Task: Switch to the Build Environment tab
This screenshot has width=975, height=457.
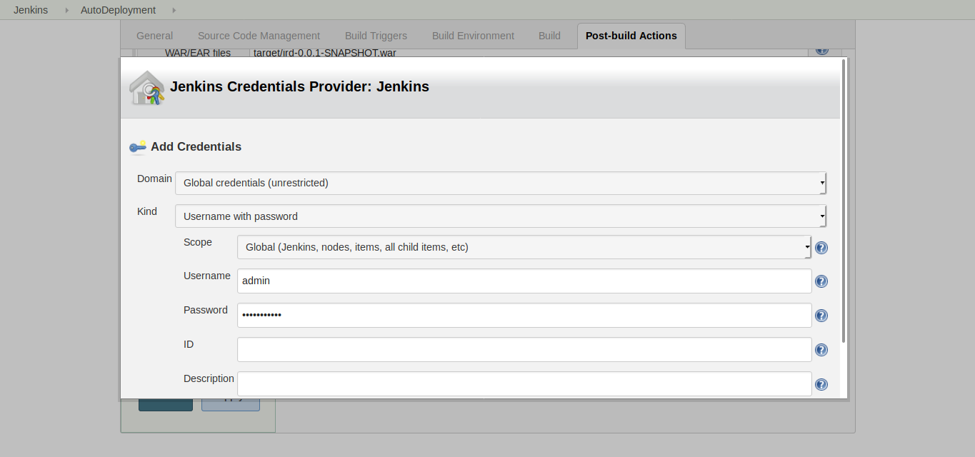Action: tap(473, 36)
